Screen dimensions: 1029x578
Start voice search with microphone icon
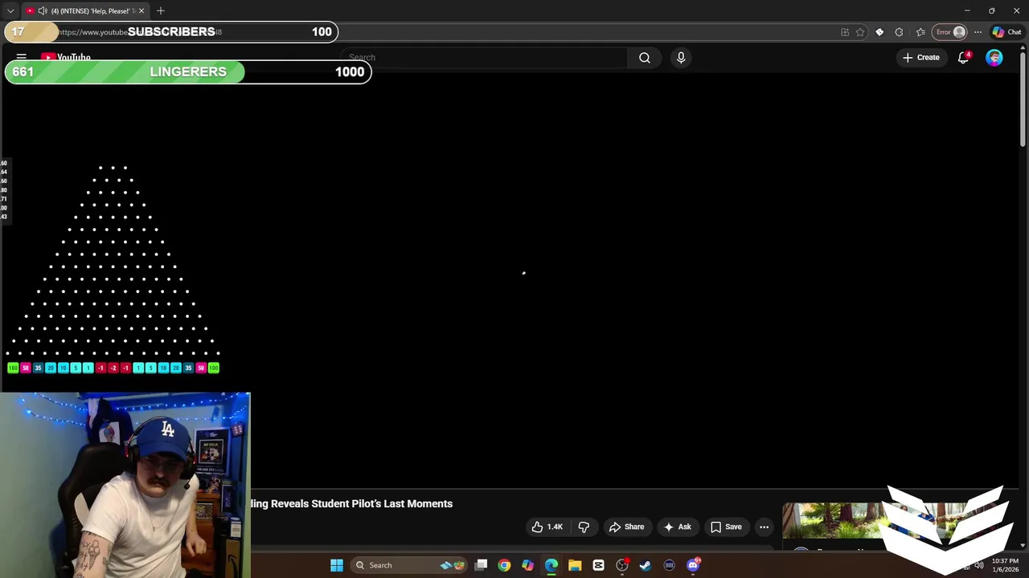681,58
